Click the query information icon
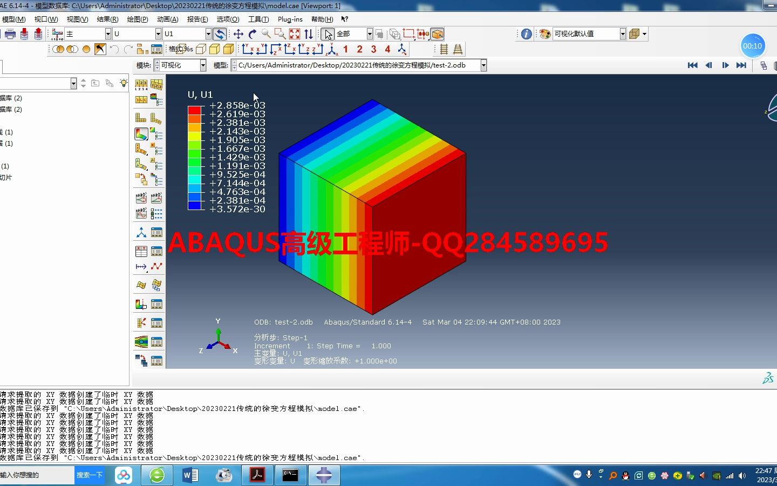The image size is (777, 486). (526, 34)
